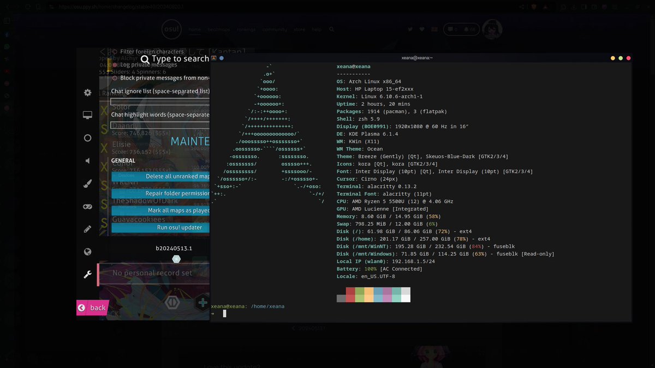
Task: Click the Swap: 798.25 MiB line
Action: coord(387,224)
